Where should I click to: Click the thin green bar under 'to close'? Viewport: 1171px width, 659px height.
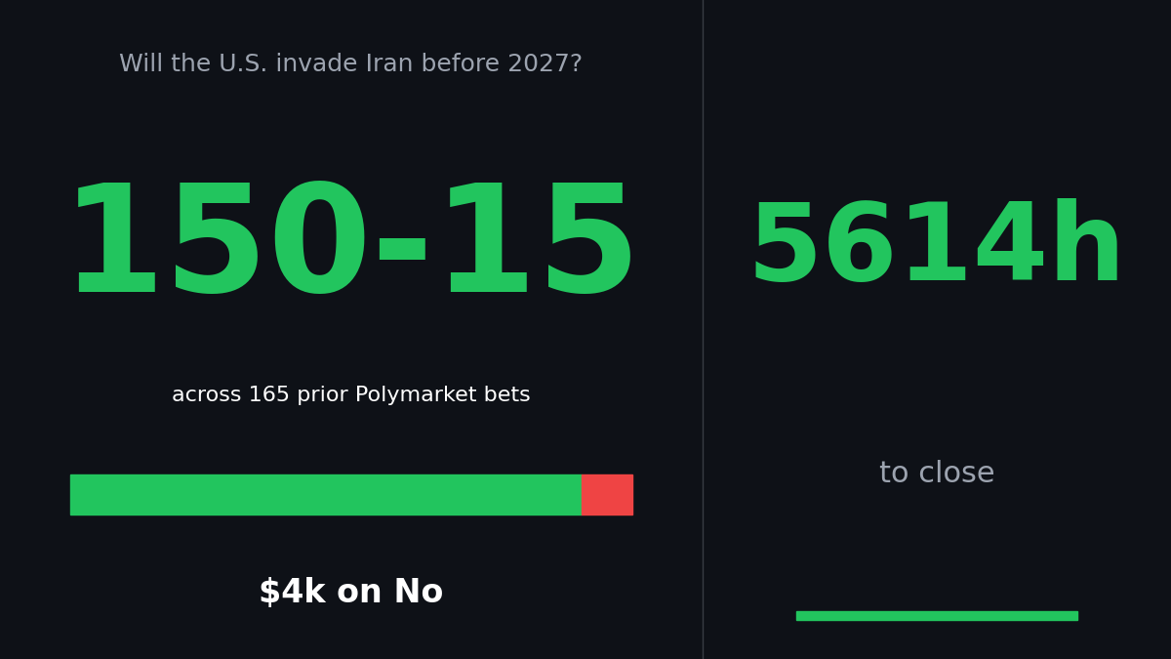tap(937, 615)
